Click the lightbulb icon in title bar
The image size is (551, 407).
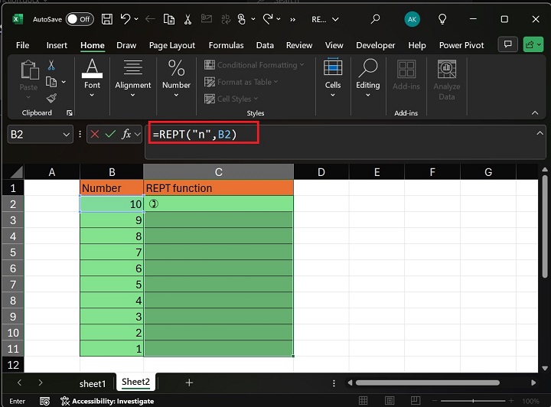(x=442, y=19)
